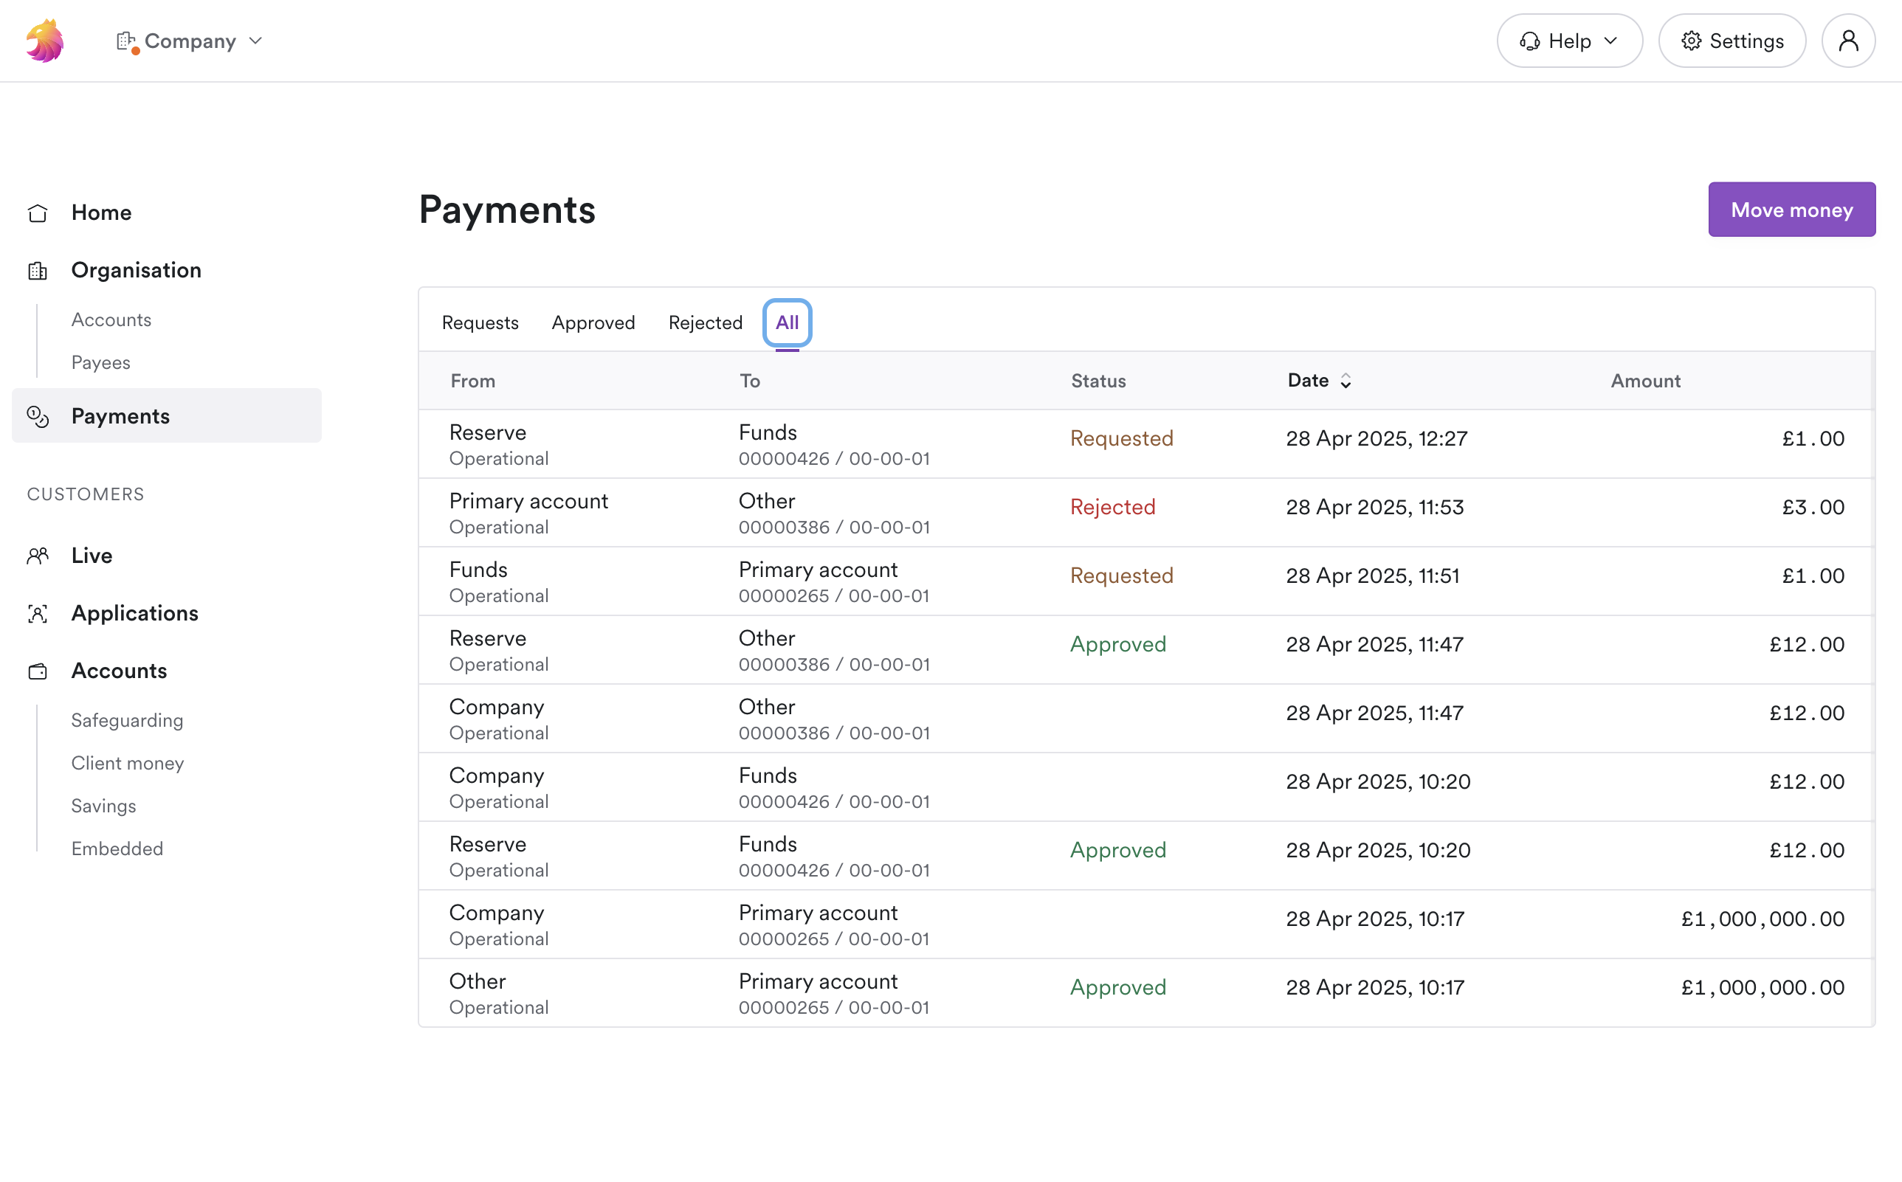1902x1182 pixels.
Task: Select the Payments coins icon
Action: pyautogui.click(x=38, y=417)
